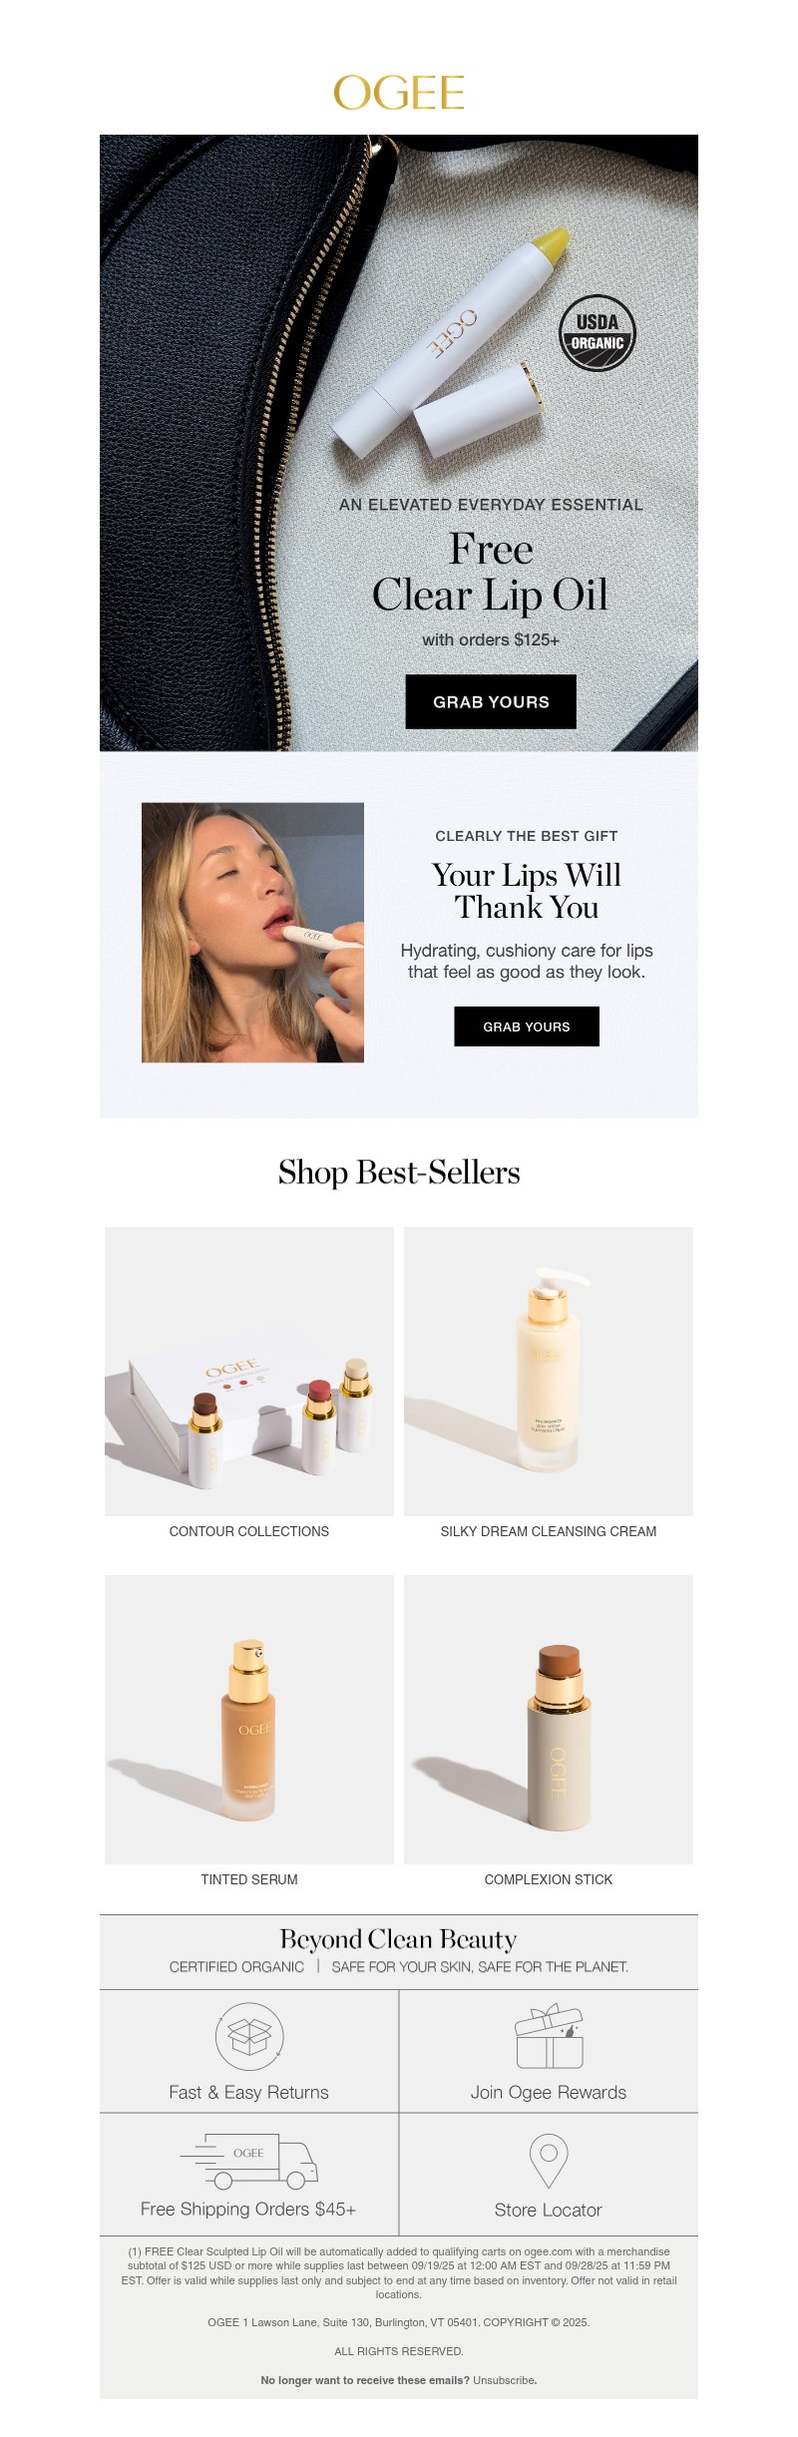798x2437 pixels.
Task: Open the Complexion Stick product image
Action: (x=549, y=1719)
